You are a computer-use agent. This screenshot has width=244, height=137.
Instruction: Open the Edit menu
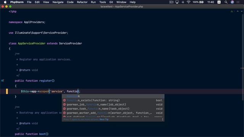click(37, 2)
